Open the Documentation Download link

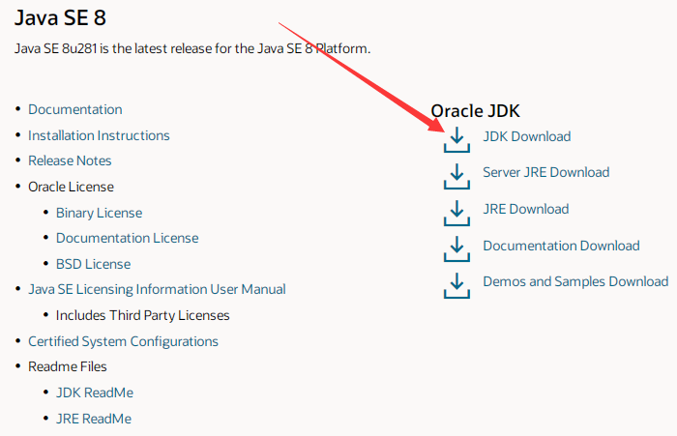(x=561, y=246)
